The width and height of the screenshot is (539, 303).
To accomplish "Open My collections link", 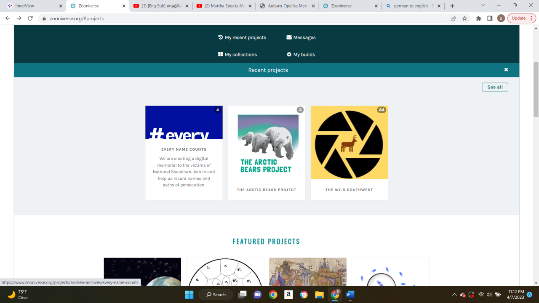I will (x=237, y=54).
